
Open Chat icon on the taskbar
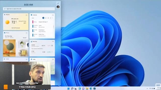coord(83,88)
